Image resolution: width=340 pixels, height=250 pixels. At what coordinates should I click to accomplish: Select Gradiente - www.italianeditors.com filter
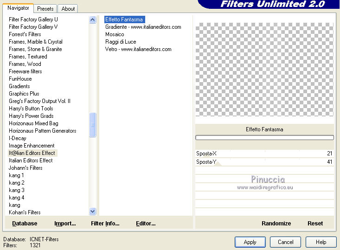coord(143,27)
